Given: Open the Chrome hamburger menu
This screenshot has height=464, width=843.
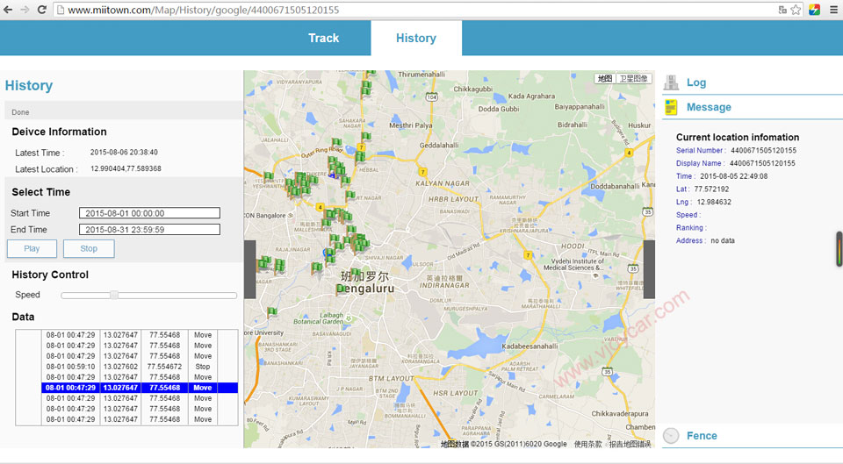Looking at the screenshot, I should coord(834,10).
